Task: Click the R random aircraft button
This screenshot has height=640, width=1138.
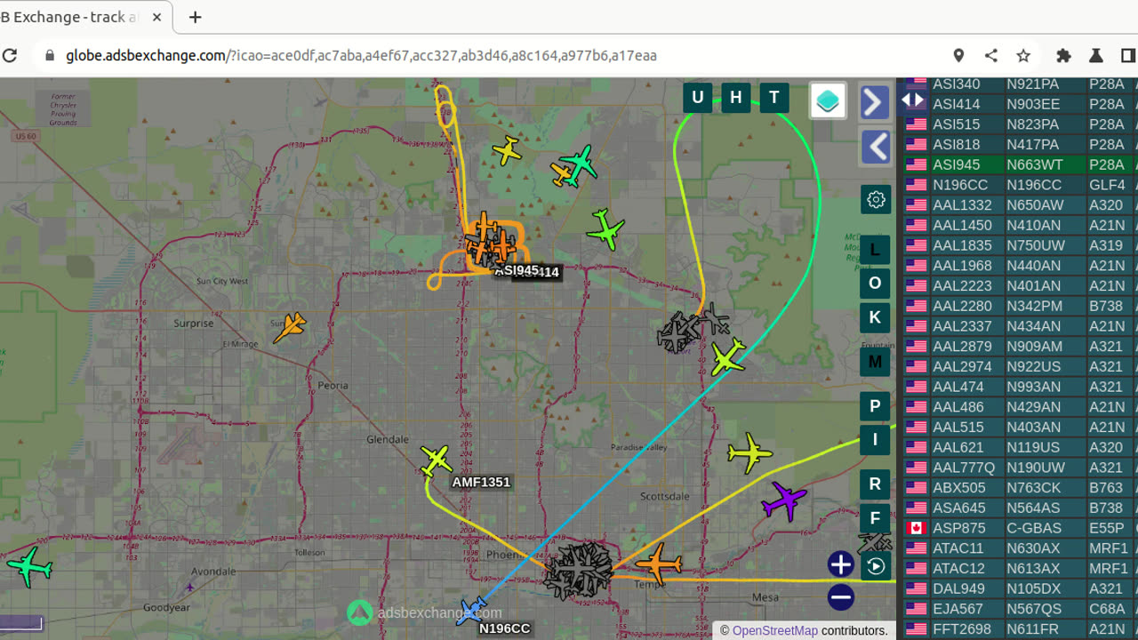Action: [x=875, y=484]
